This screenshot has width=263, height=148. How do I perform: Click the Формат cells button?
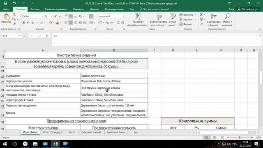tap(187, 24)
